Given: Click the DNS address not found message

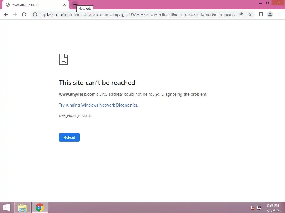Looking at the screenshot, I should coord(133,94).
